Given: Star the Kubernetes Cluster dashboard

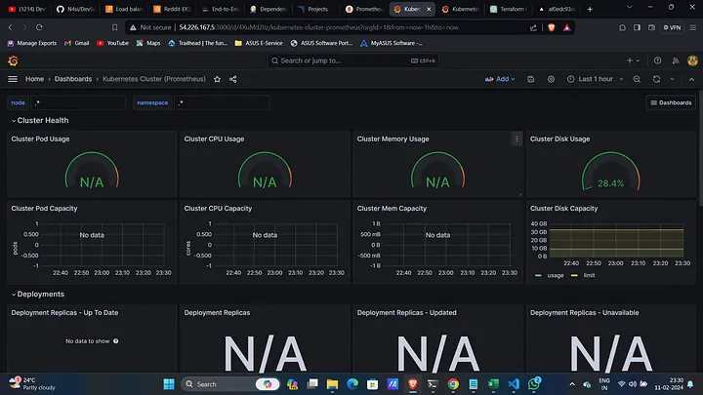Looking at the screenshot, I should [217, 79].
